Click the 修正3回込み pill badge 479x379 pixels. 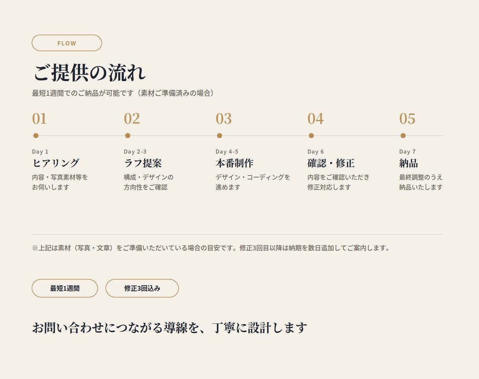click(142, 288)
